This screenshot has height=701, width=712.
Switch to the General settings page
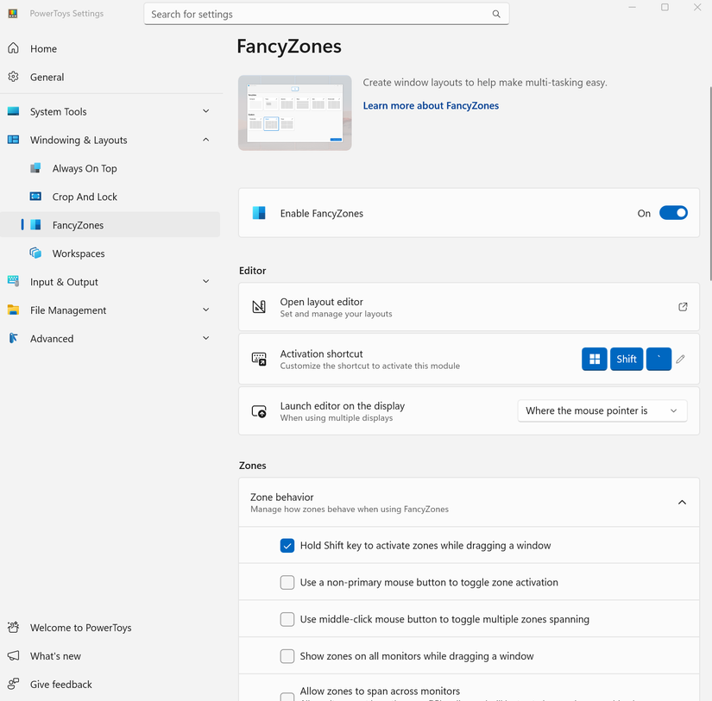(x=45, y=77)
